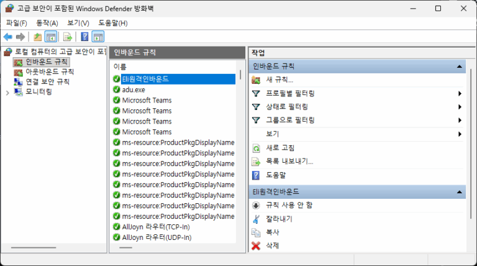
Task: Click the blue Help icon in the toolbar
Action: pyautogui.click(x=84, y=37)
